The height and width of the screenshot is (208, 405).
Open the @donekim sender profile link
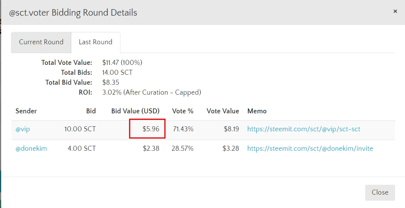click(31, 148)
